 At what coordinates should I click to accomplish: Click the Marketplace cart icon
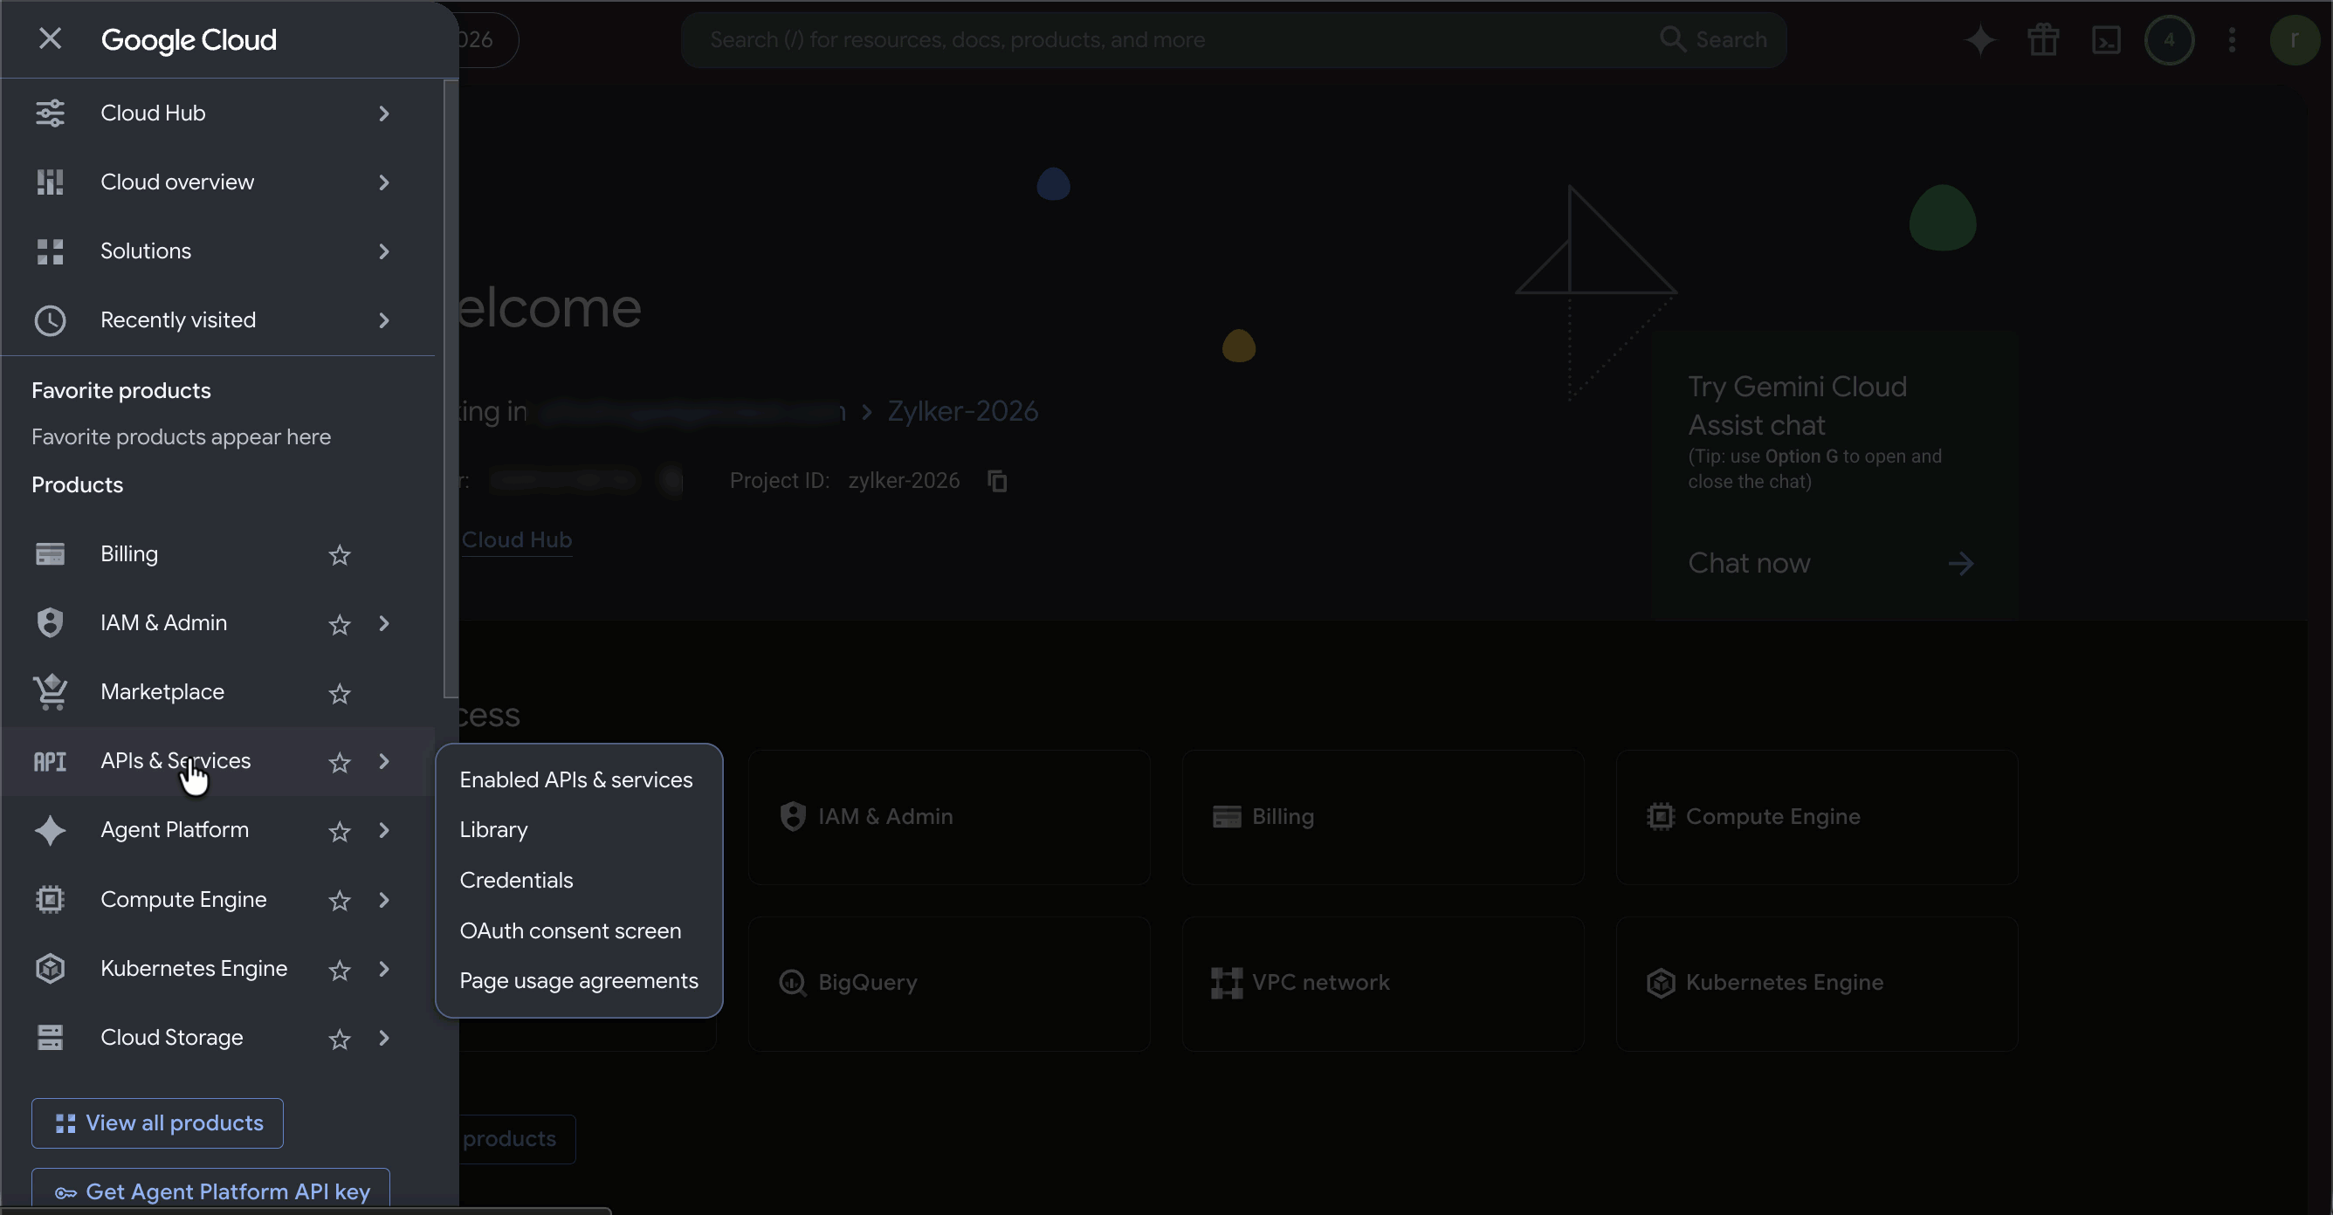(50, 693)
